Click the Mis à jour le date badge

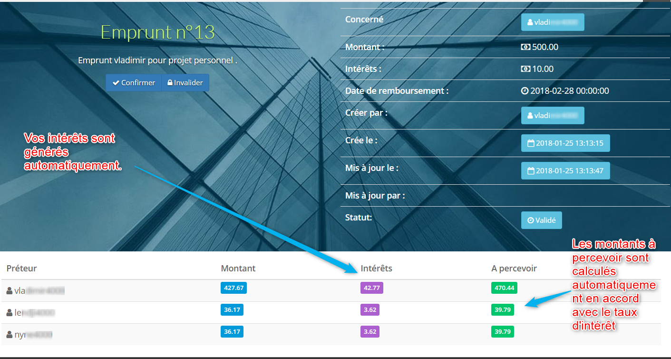click(x=565, y=170)
